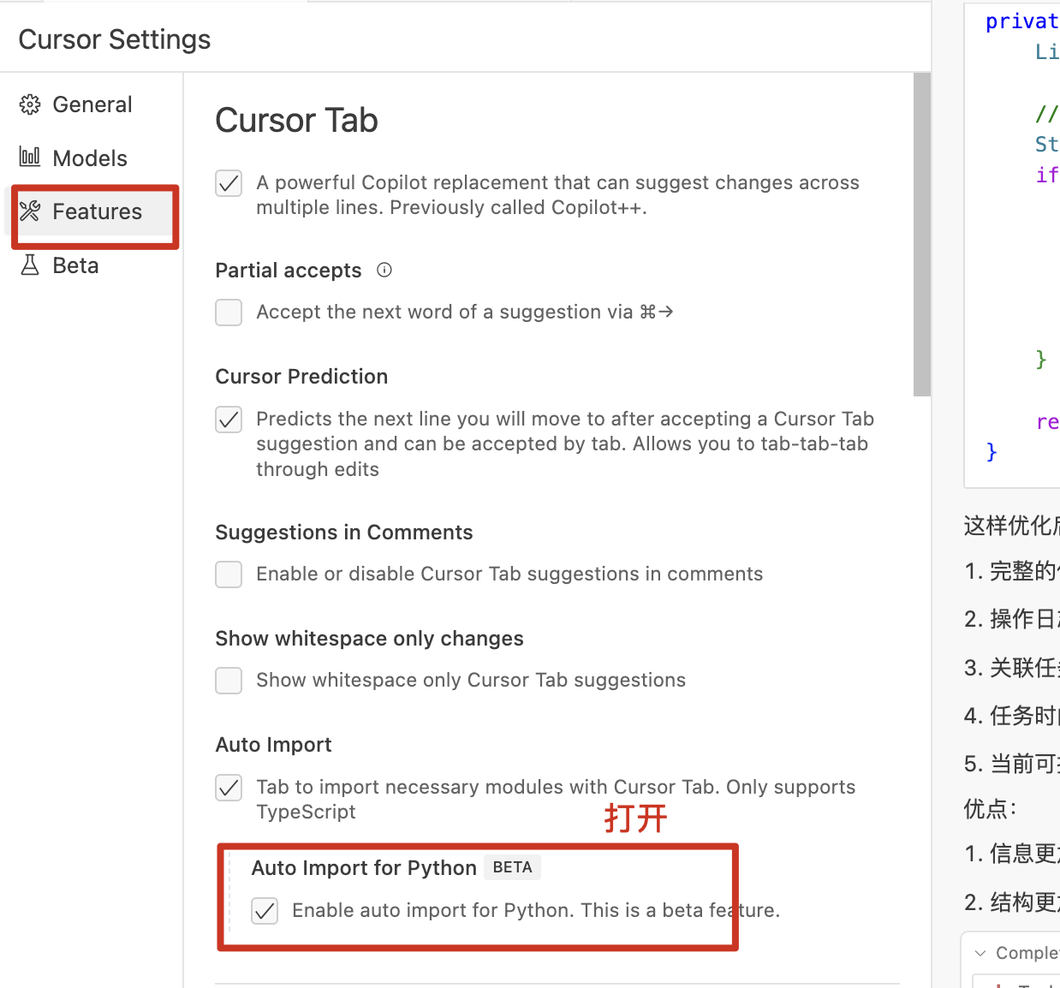Enable Show whitespace only changes checkbox
Viewport: 1060px width, 988px height.
(x=229, y=681)
